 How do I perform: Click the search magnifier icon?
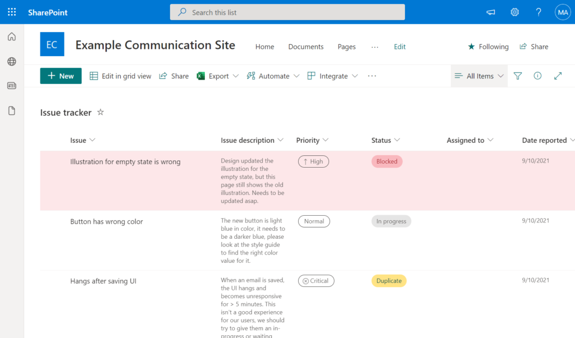pos(182,12)
